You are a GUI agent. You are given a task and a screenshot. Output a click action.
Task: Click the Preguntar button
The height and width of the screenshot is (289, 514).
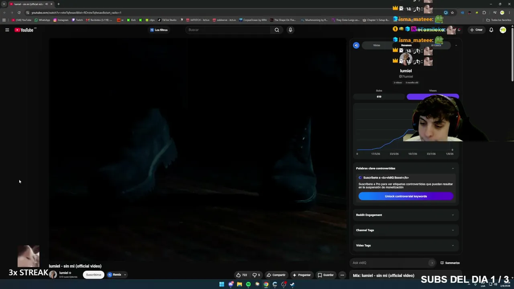coord(302,275)
